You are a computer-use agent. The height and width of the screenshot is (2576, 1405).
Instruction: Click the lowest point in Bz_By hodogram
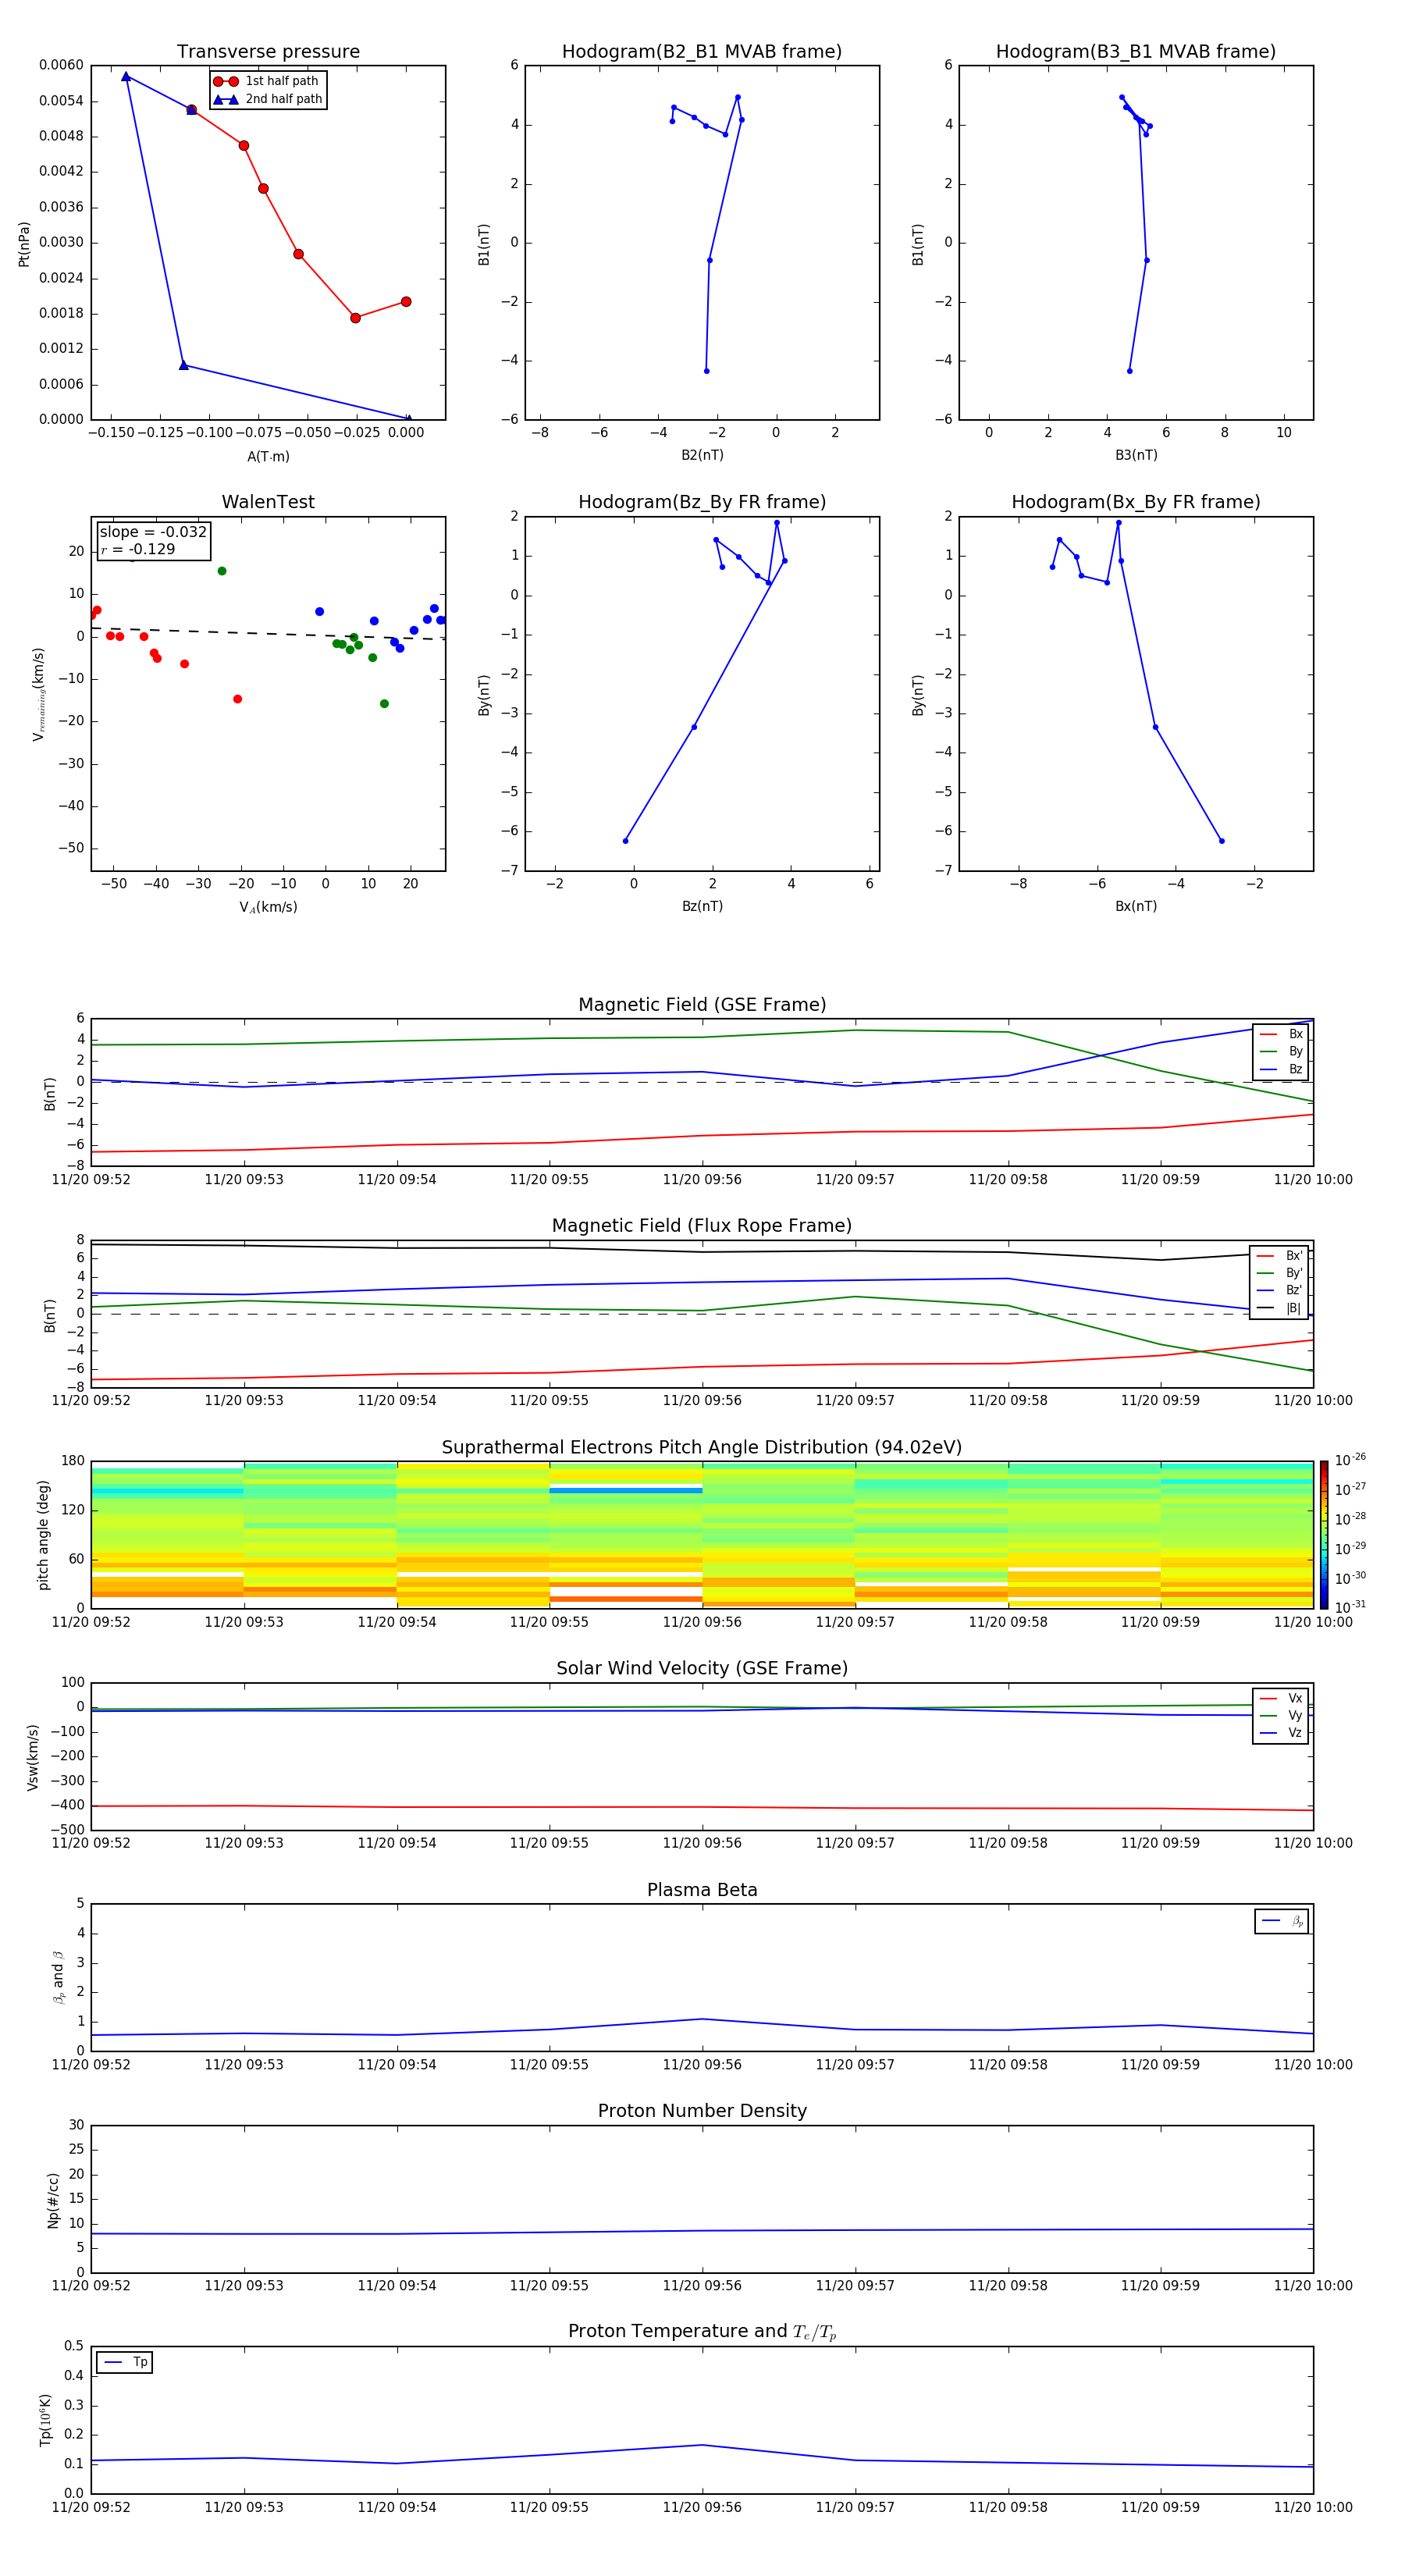[626, 841]
